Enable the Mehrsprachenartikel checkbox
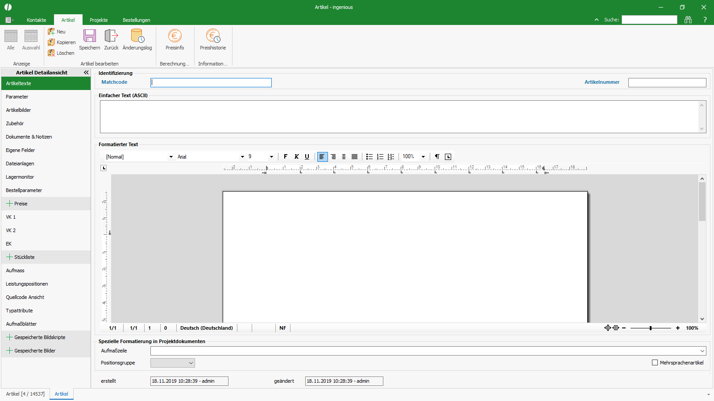The image size is (714, 401). point(655,363)
